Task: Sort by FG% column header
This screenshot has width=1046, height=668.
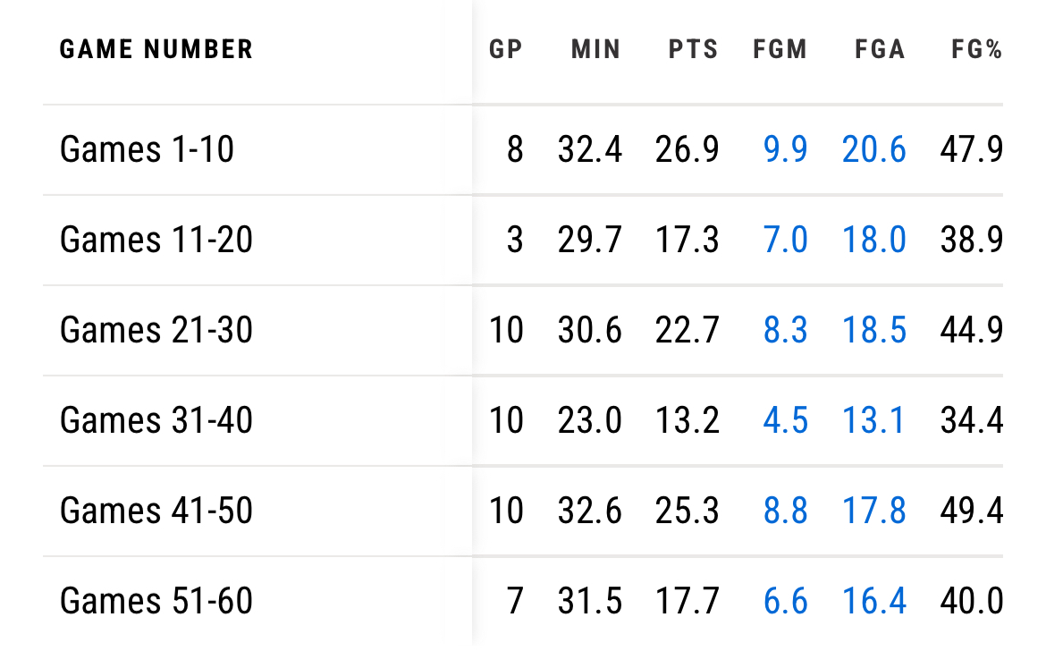Action: click(x=976, y=49)
